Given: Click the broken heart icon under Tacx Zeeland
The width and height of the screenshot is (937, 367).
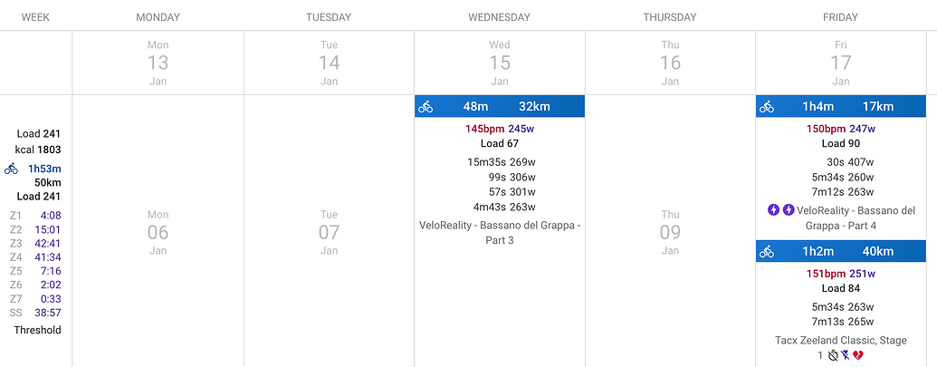Looking at the screenshot, I should (x=858, y=355).
